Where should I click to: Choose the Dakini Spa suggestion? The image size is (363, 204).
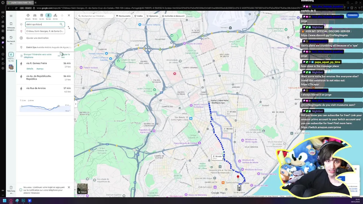[x=45, y=47]
